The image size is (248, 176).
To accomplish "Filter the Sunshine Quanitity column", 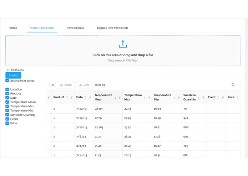I will click(203, 98).
